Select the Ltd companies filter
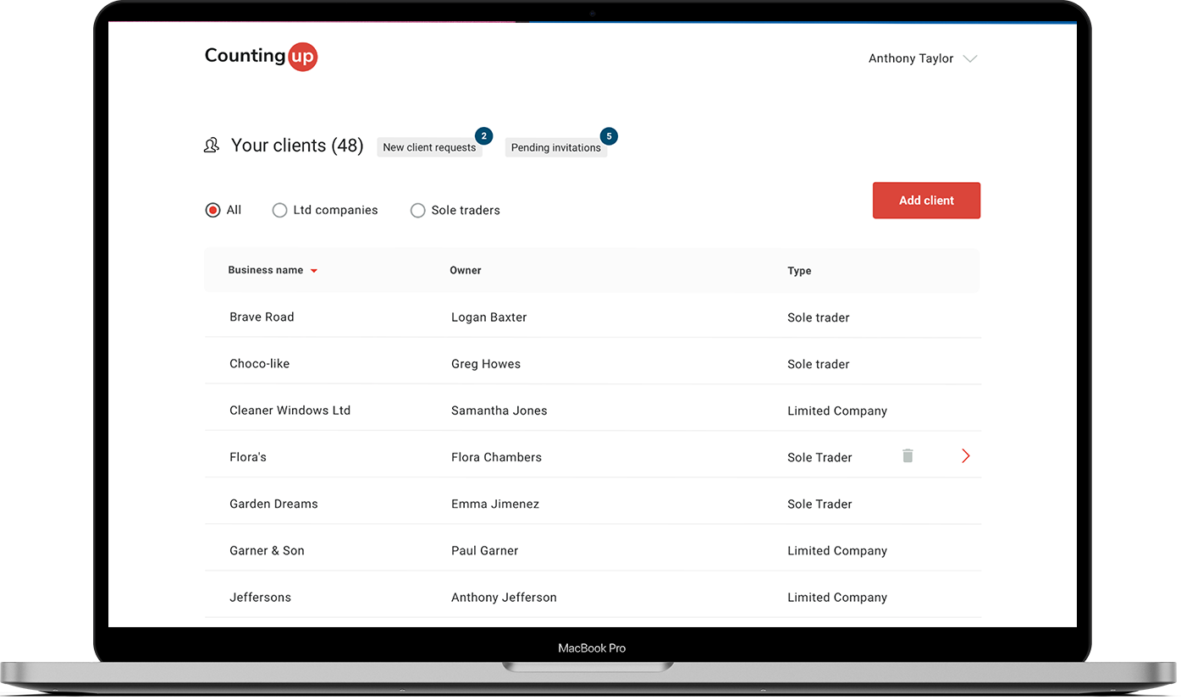 pyautogui.click(x=279, y=210)
